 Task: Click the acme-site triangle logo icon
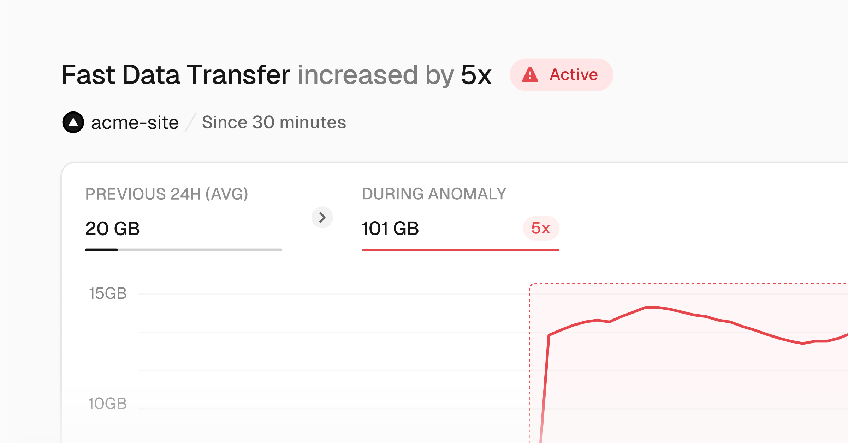pyautogui.click(x=73, y=122)
